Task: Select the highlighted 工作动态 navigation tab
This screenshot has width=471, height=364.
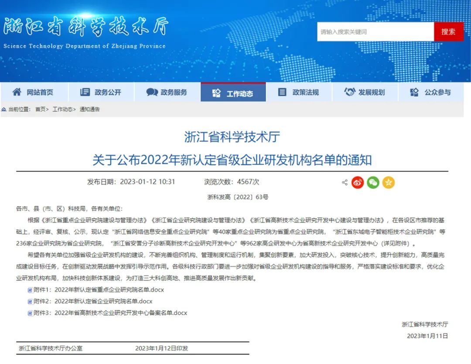Action: click(233, 93)
